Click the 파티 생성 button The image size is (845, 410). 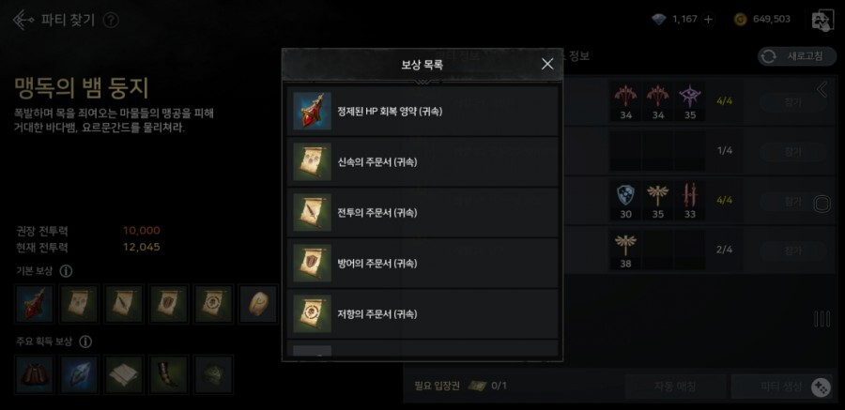[781, 387]
